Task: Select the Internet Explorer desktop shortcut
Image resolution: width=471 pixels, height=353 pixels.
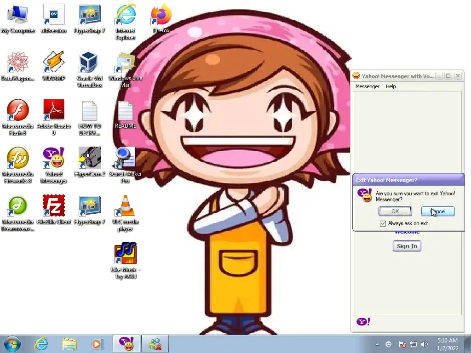Action: coord(125,22)
